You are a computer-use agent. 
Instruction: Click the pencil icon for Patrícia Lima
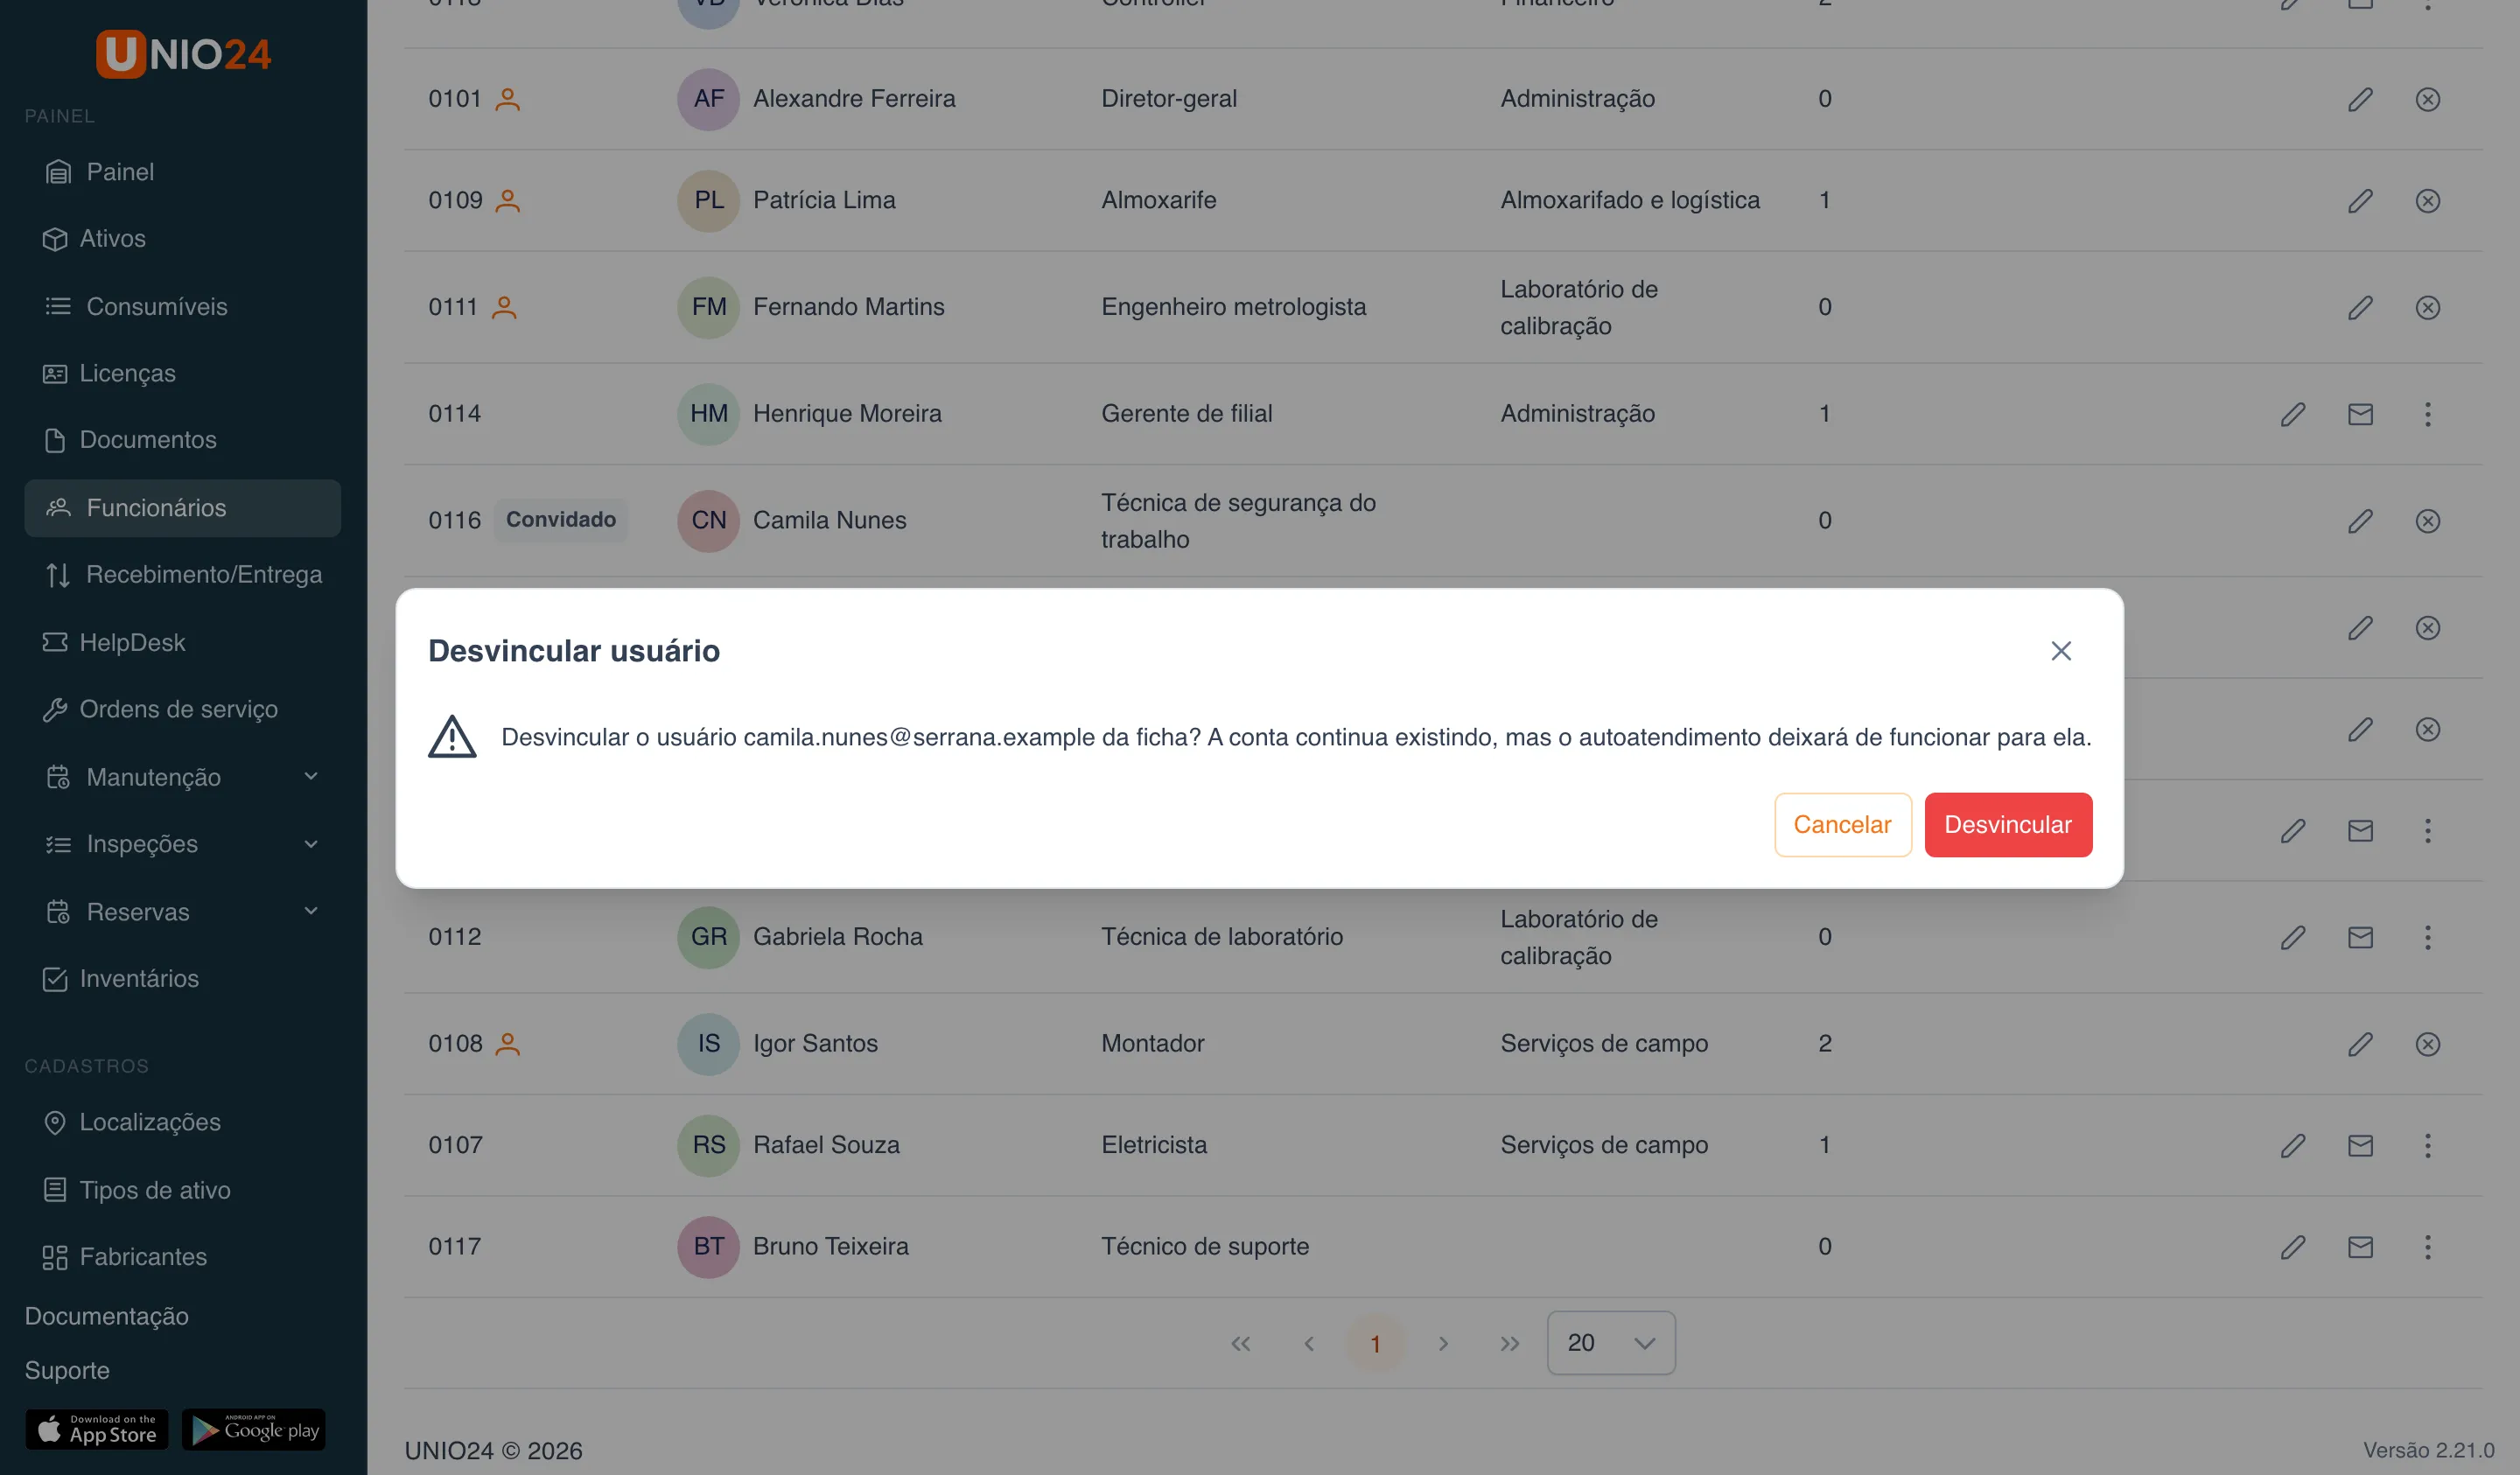pyautogui.click(x=2360, y=200)
